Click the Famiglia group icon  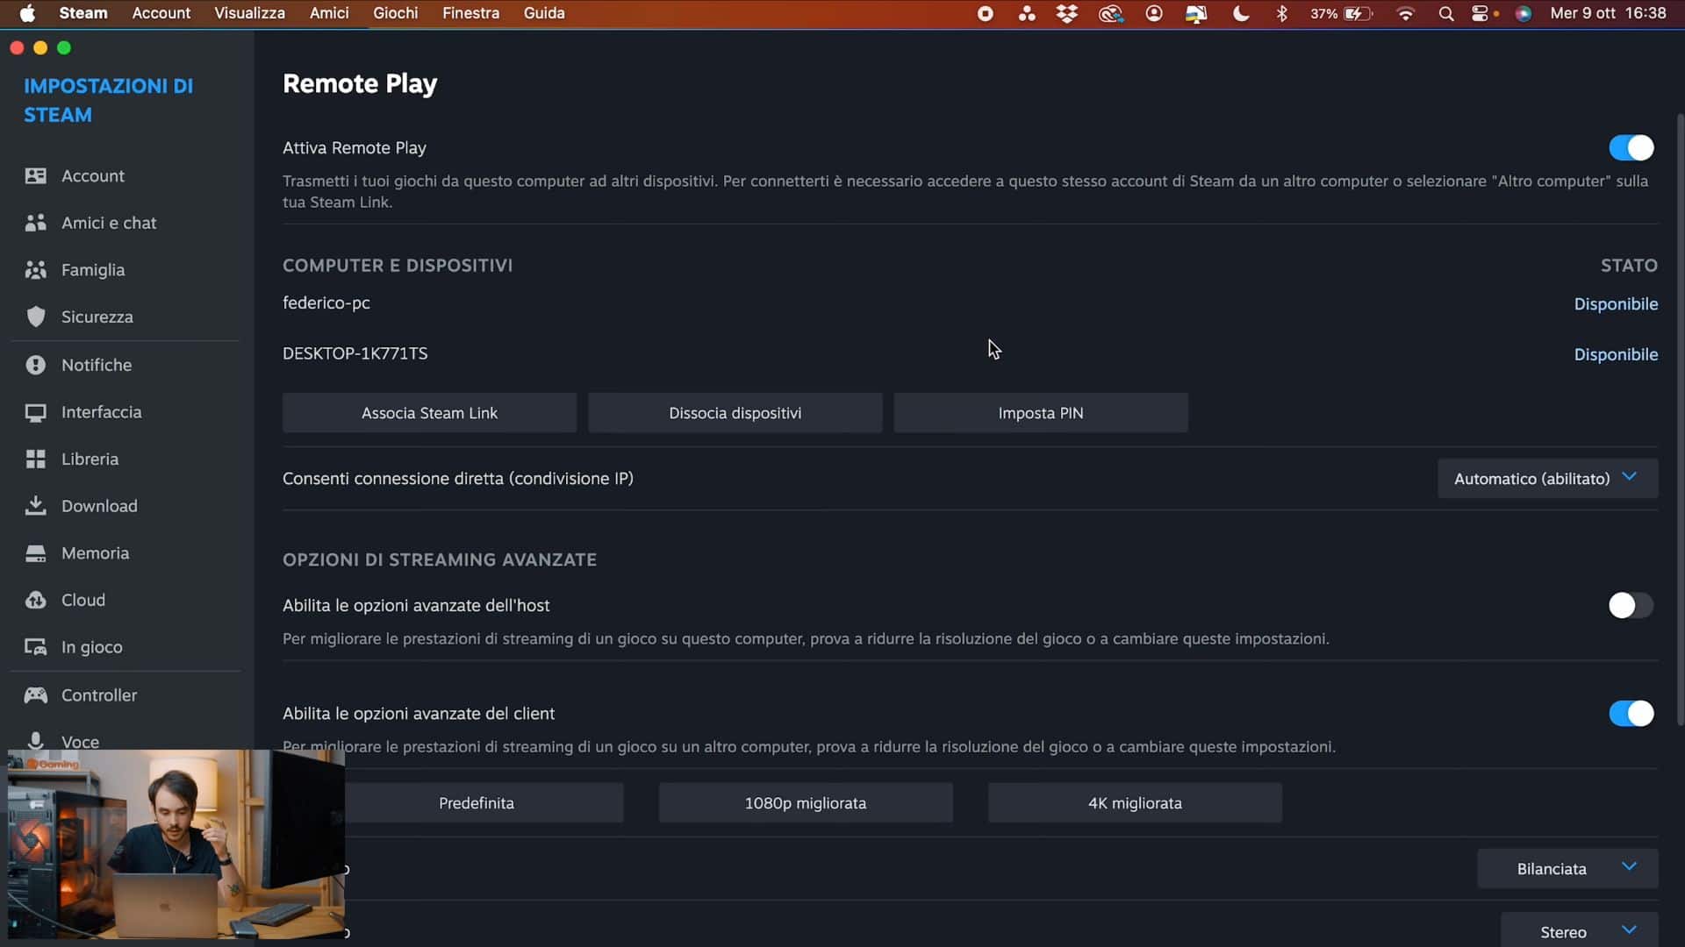[35, 270]
